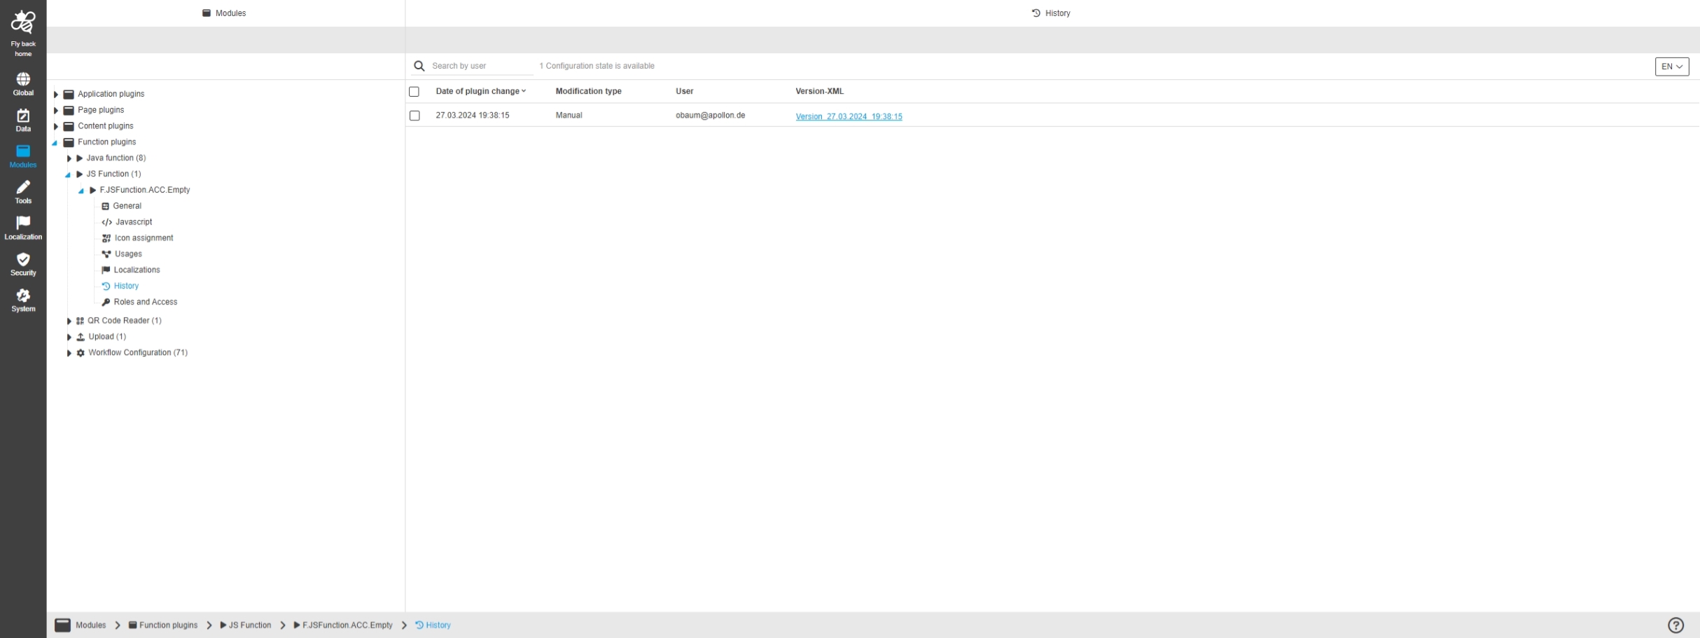Open the Global section globe icon
Screen dimensions: 1700x638
(x=23, y=78)
